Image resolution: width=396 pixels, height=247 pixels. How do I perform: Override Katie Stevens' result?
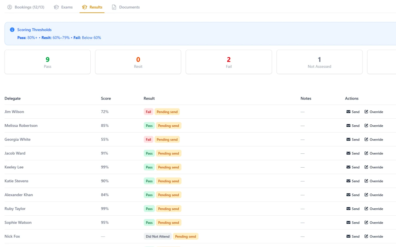coord(374,181)
